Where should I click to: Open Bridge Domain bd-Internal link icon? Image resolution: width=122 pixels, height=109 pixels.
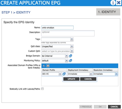coord(70,56)
